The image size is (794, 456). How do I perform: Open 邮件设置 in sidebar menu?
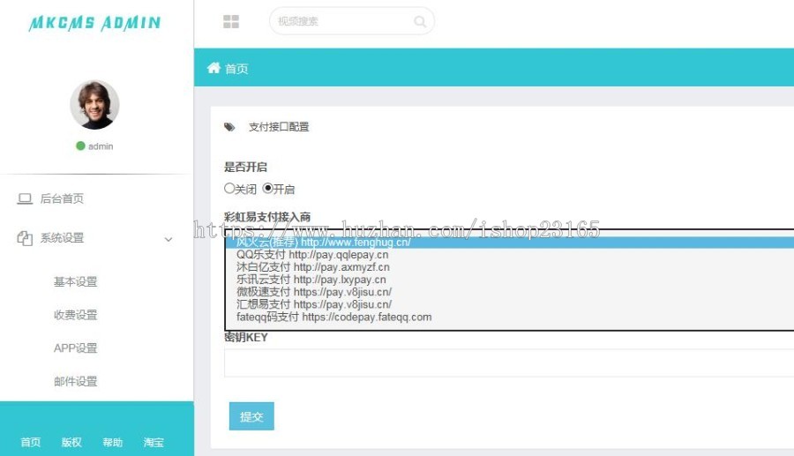pos(75,382)
